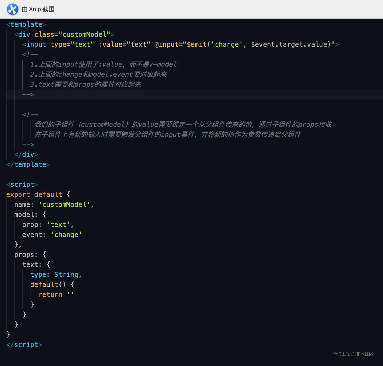The height and width of the screenshot is (366, 383).
Task: Select the $event.target.value expression
Action: 289,44
